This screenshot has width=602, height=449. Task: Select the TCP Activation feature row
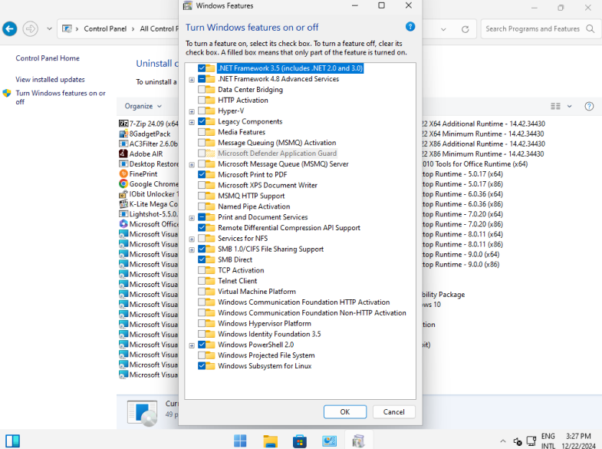241,270
